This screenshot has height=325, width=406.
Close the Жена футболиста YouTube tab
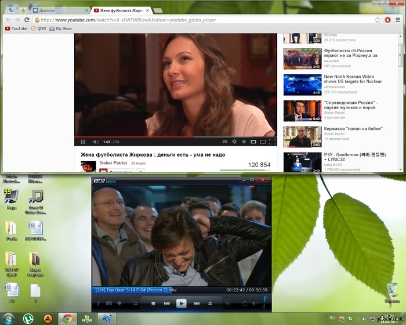click(147, 10)
